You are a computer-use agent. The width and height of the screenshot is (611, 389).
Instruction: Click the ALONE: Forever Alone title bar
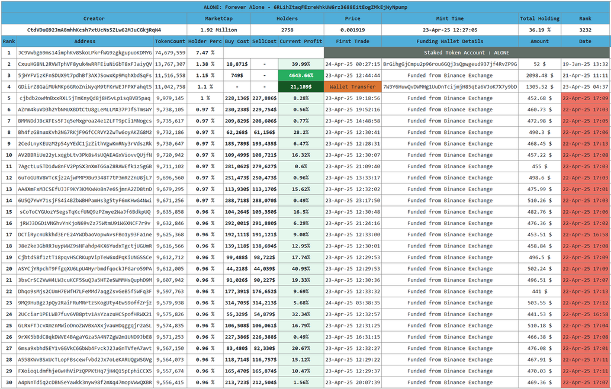click(305, 7)
